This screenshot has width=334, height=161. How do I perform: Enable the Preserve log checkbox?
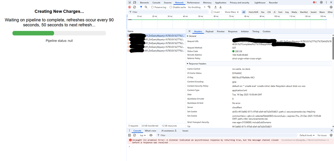[152, 7]
